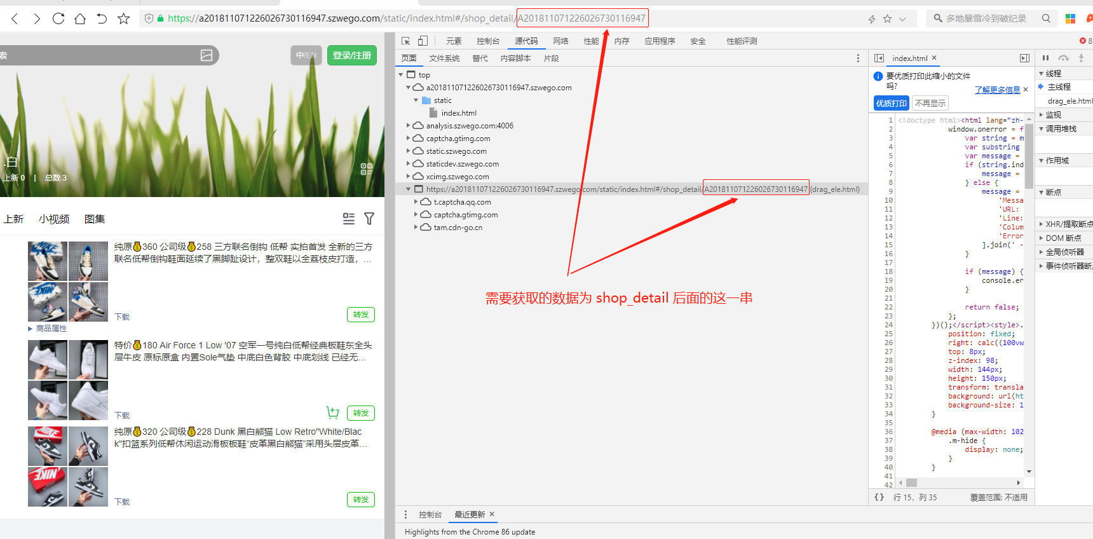Screen dimensions: 1093x539
Task: Bookmark page with star icon beside home
Action: pos(124,18)
